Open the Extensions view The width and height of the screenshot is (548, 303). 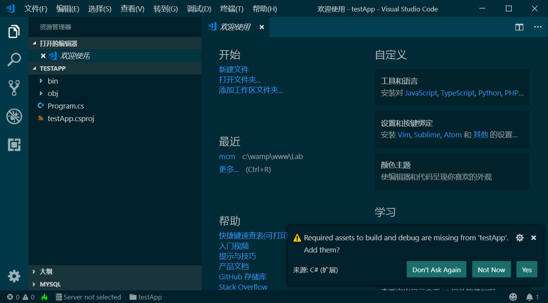point(14,145)
